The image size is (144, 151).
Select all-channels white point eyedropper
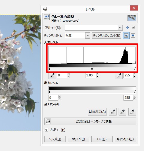[x=132, y=112]
